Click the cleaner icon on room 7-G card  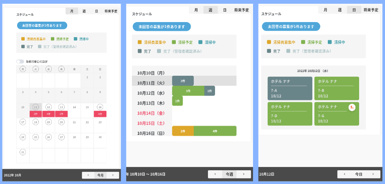tap(352, 107)
